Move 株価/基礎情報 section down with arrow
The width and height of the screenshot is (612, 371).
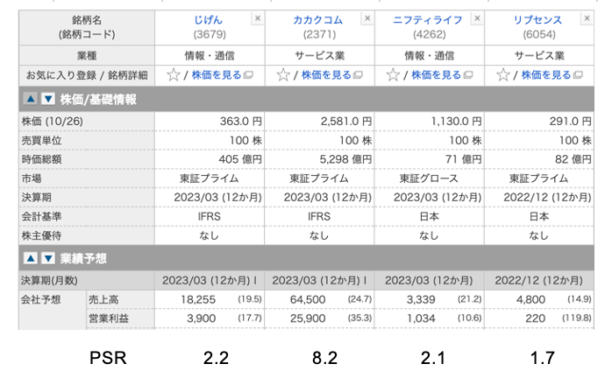tap(48, 99)
